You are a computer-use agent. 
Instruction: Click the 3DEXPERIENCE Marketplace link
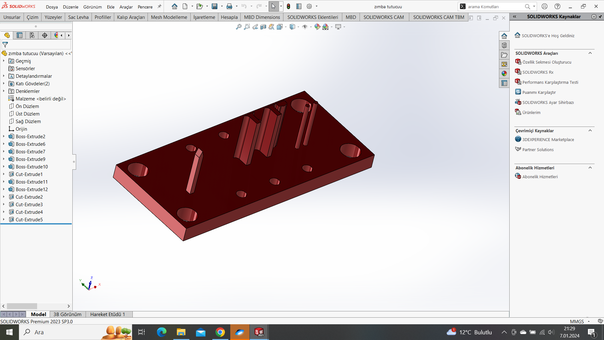548,139
